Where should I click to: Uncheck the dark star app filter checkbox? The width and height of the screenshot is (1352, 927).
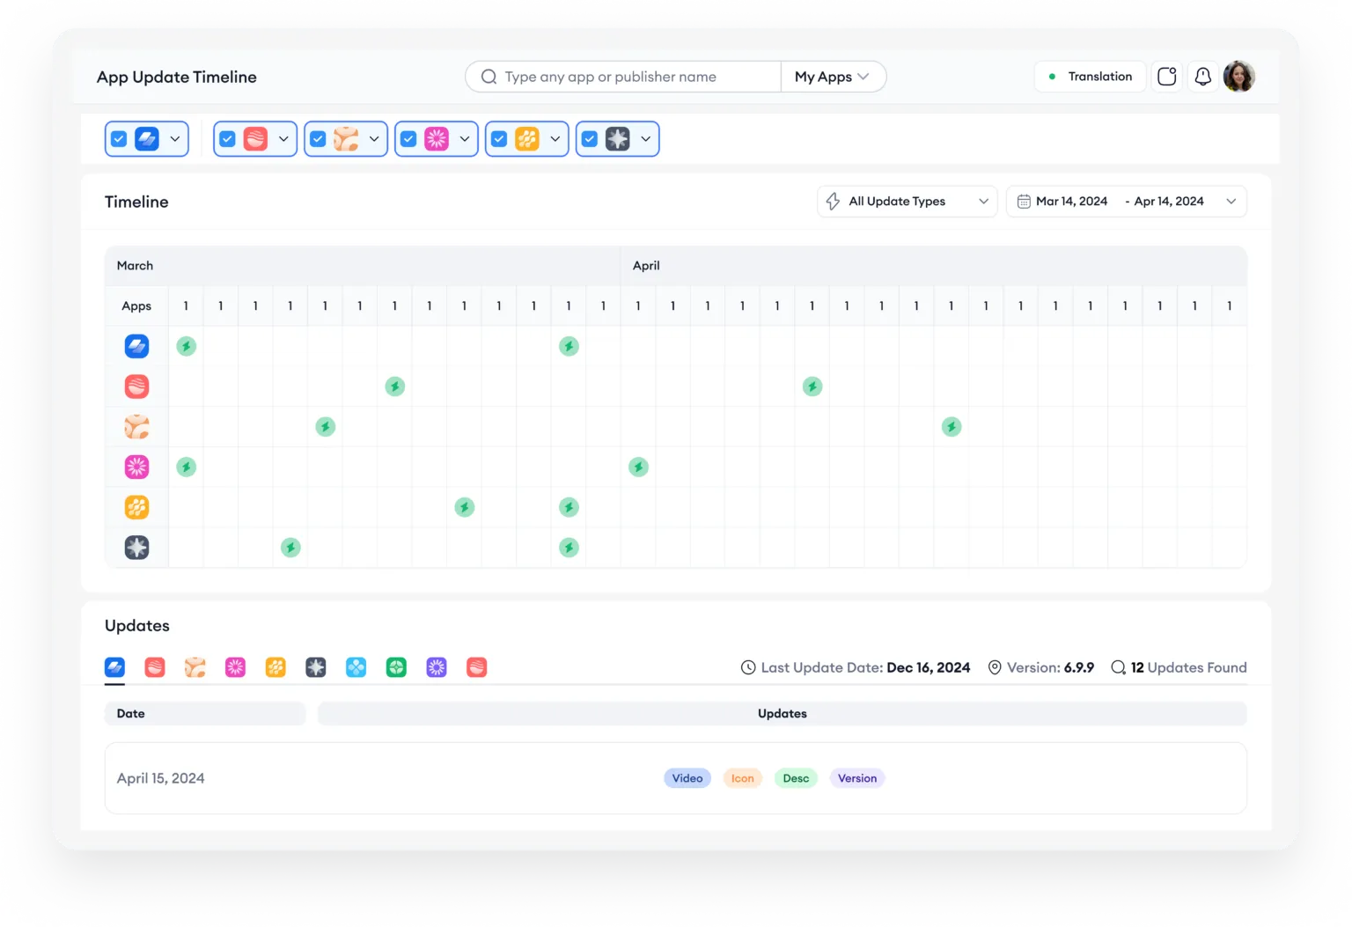[590, 139]
